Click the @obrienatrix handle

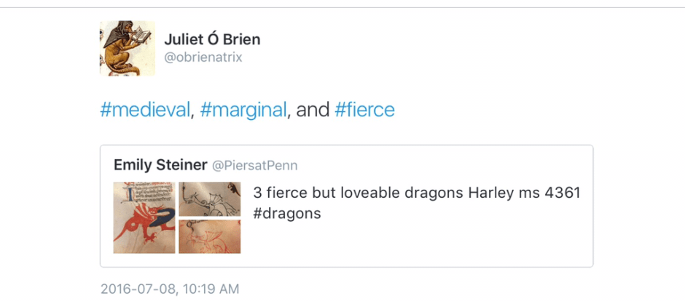(203, 57)
